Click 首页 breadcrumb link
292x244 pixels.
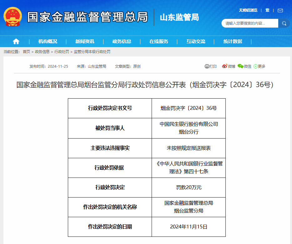tap(27, 52)
